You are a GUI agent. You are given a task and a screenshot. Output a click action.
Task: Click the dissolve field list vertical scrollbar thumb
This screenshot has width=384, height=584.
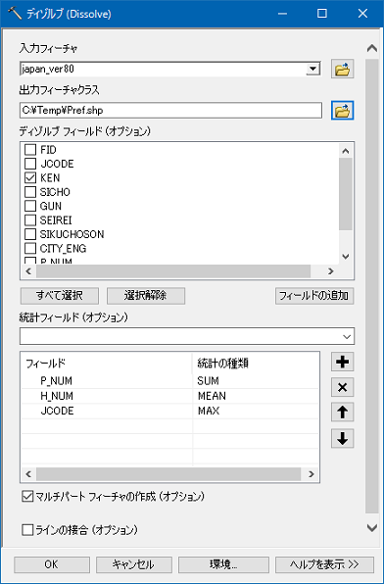[x=346, y=194]
